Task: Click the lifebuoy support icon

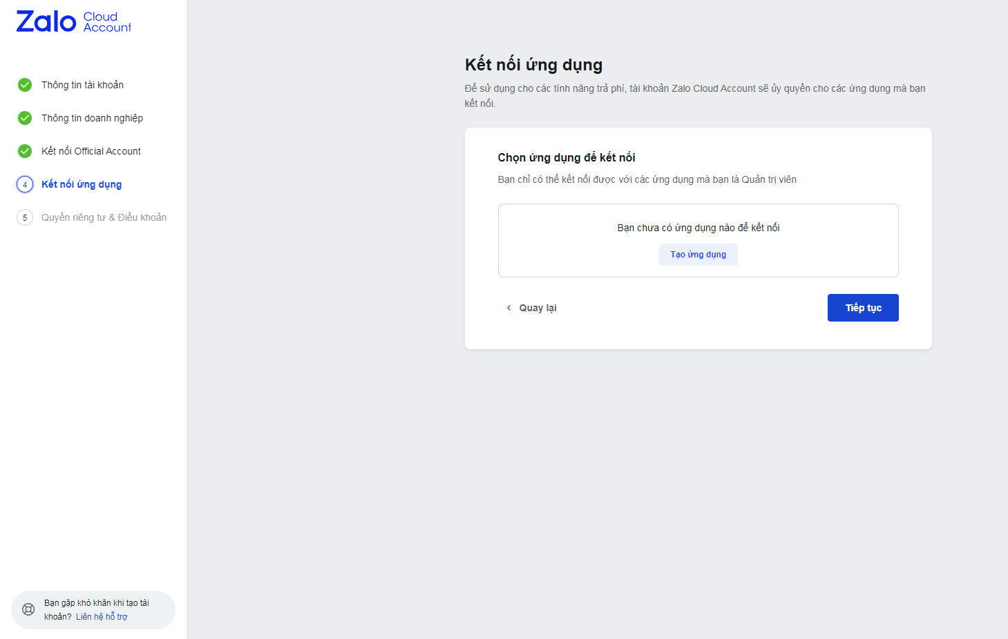Action: [x=28, y=609]
